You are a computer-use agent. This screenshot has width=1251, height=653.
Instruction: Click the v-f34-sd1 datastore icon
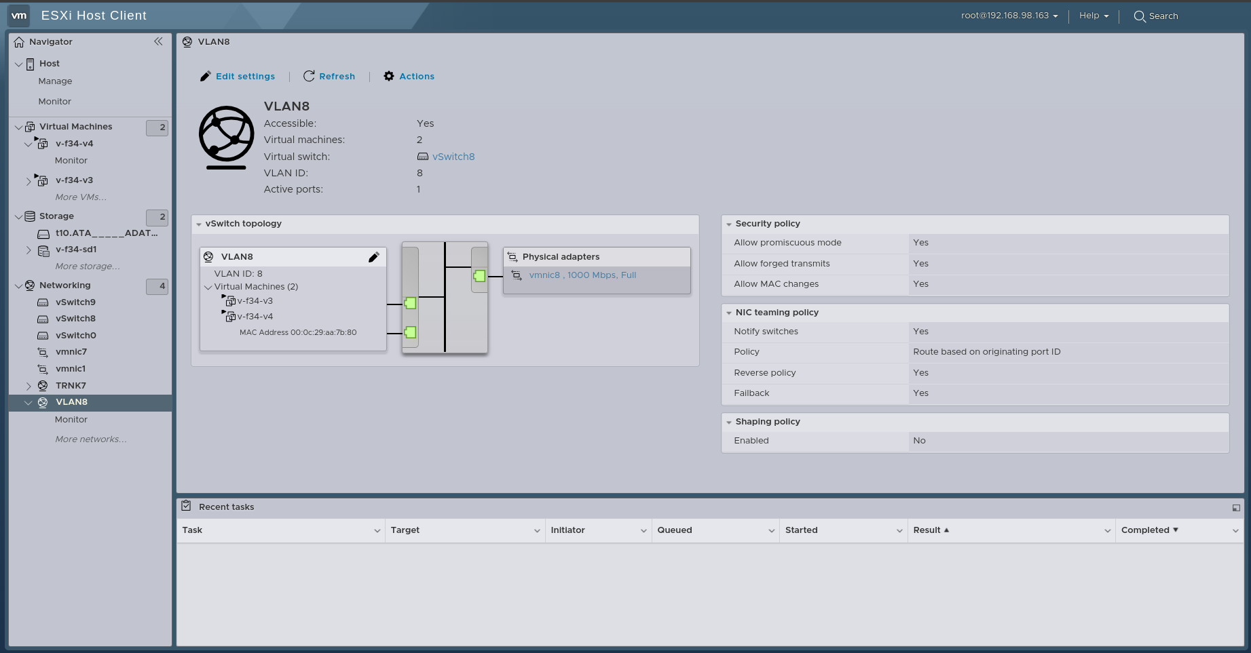pyautogui.click(x=43, y=250)
